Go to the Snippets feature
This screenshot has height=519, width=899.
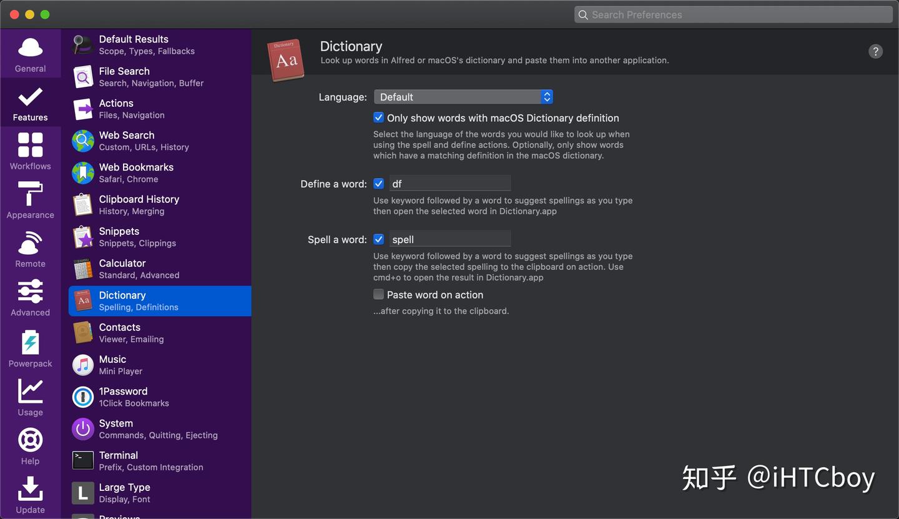click(x=119, y=236)
